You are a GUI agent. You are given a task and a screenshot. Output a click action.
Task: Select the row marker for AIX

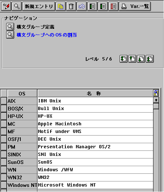point(4,101)
